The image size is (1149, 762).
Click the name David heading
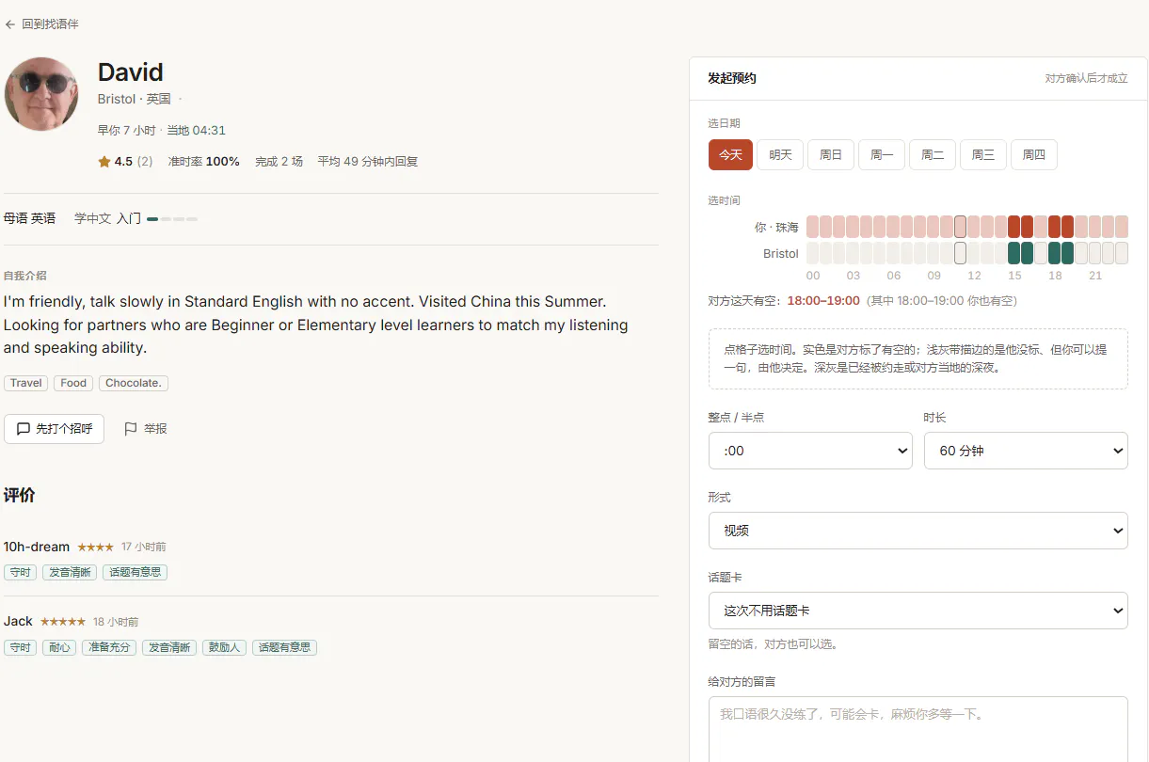(x=131, y=72)
